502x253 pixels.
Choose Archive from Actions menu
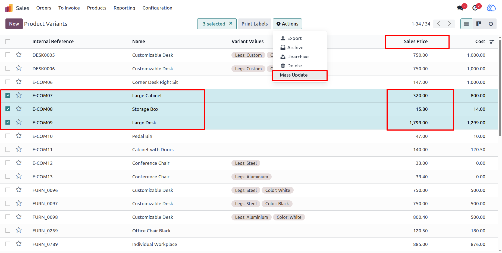click(300, 48)
